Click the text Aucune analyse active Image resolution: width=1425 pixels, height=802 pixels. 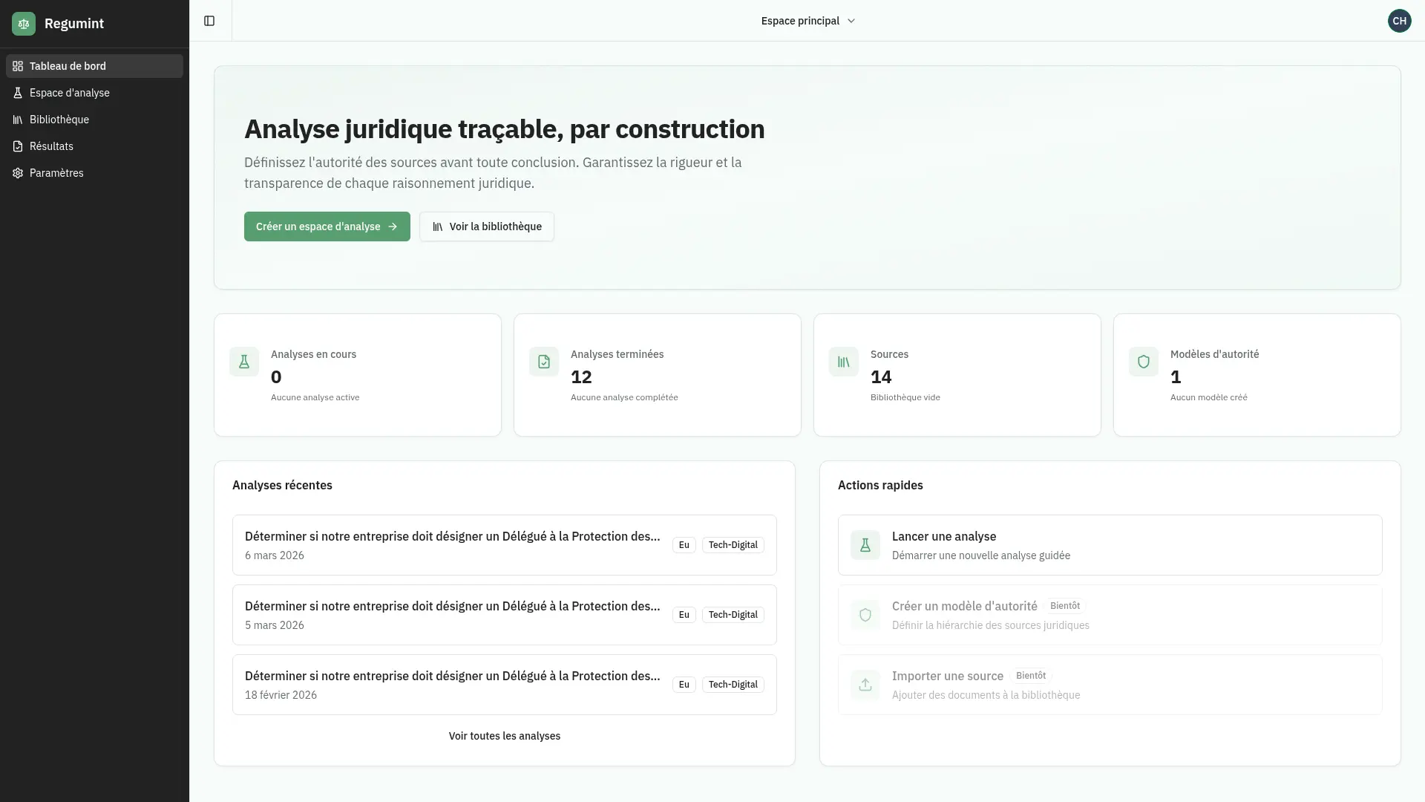tap(315, 397)
